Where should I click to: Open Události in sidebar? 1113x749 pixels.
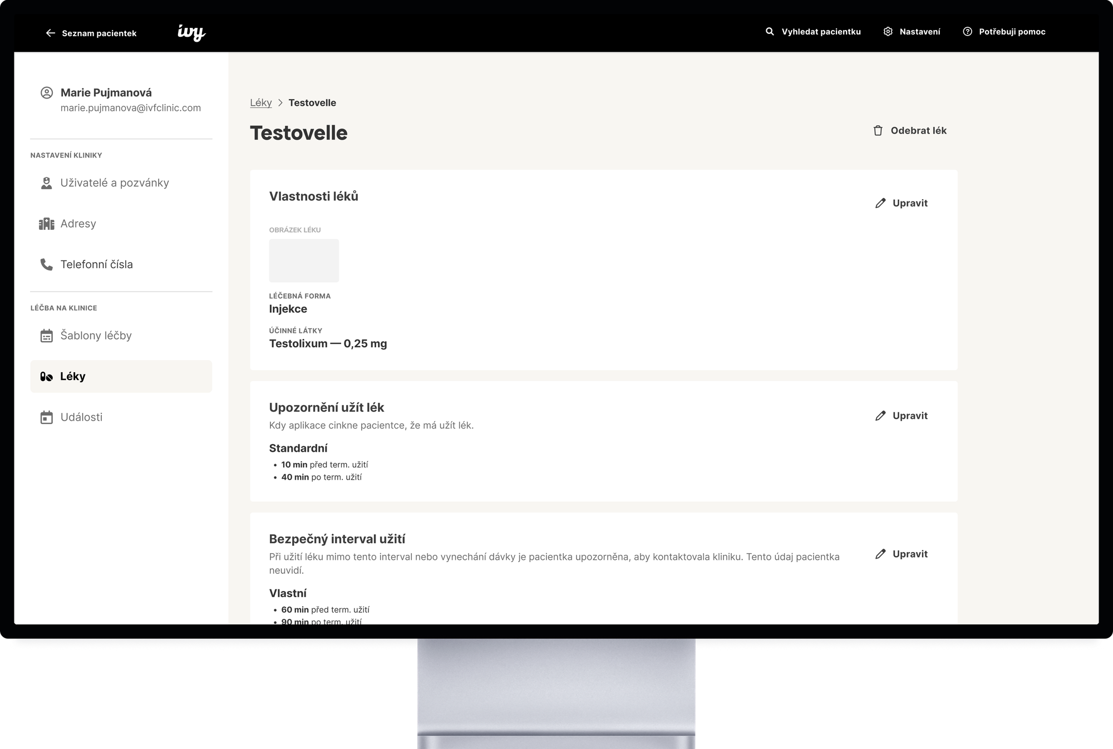pyautogui.click(x=82, y=417)
